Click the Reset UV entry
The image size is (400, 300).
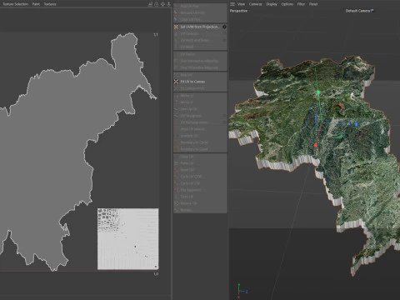pos(200,170)
